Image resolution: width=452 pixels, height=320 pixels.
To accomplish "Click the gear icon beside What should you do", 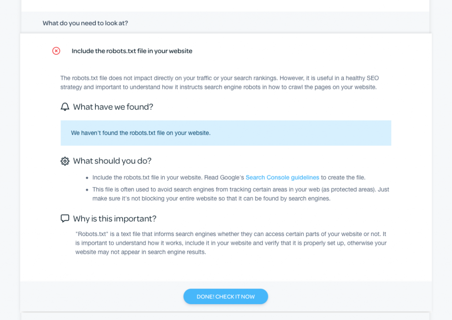I will pos(65,161).
